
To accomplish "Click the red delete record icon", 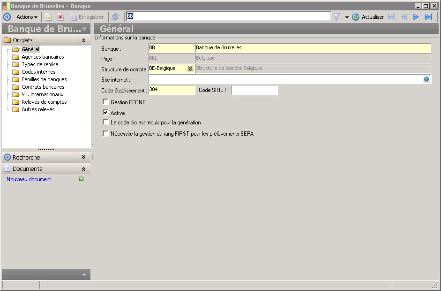I will coord(60,17).
